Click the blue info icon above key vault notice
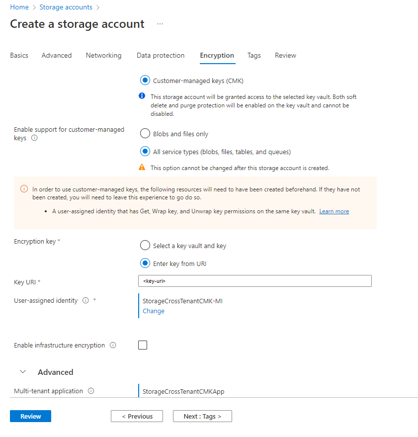 click(x=143, y=96)
